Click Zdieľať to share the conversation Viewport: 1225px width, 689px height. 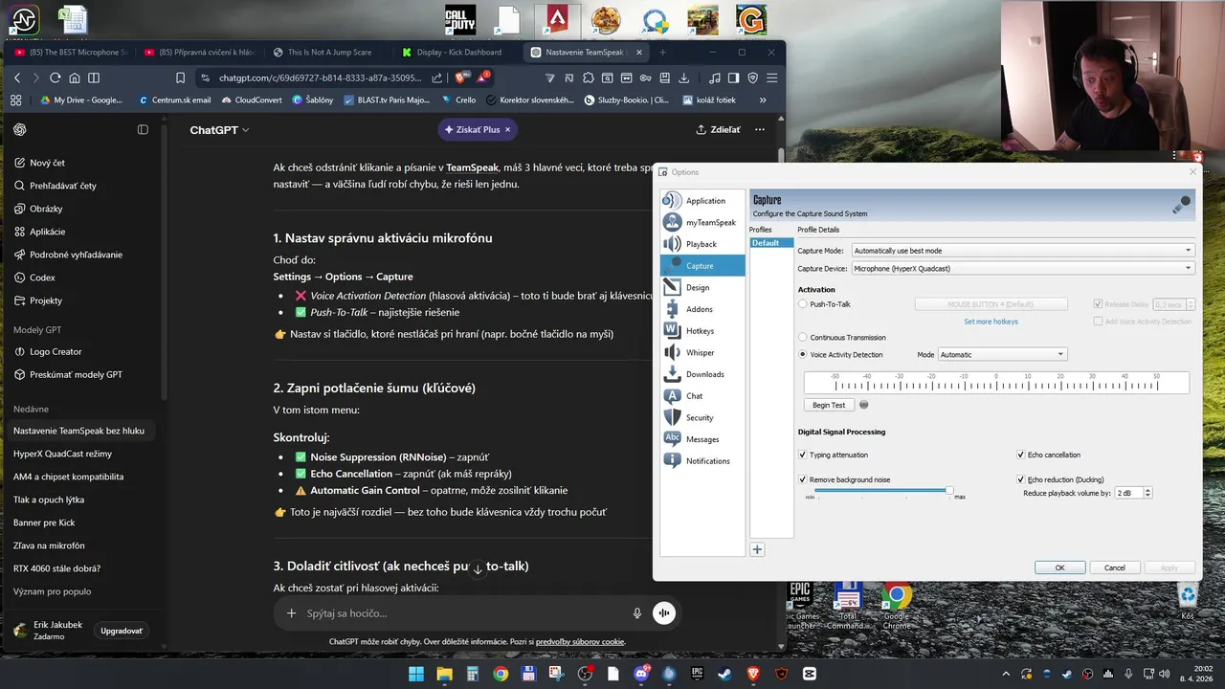[x=718, y=129]
